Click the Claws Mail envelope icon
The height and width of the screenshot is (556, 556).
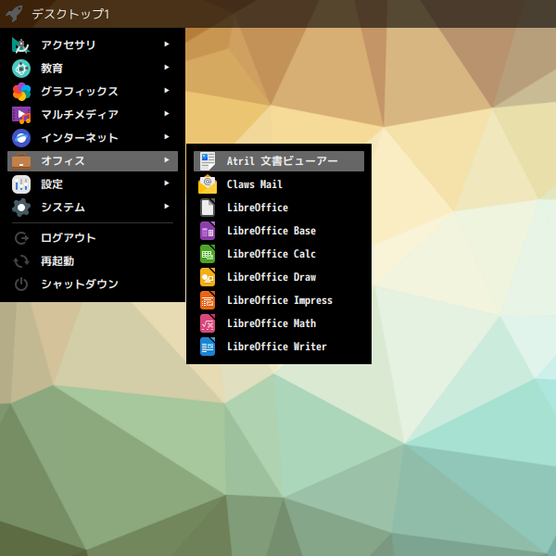(208, 184)
